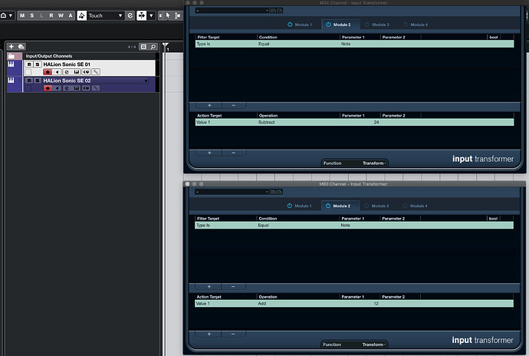Click the global Listen (L) button
Viewport: 529px width, 356px height.
41,15
